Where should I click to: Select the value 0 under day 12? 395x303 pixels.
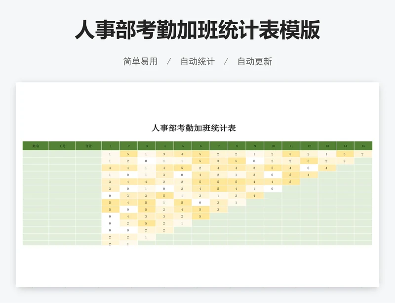click(x=308, y=168)
